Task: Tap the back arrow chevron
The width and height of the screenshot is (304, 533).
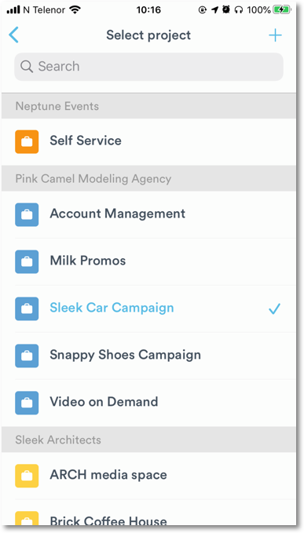Action: click(13, 35)
